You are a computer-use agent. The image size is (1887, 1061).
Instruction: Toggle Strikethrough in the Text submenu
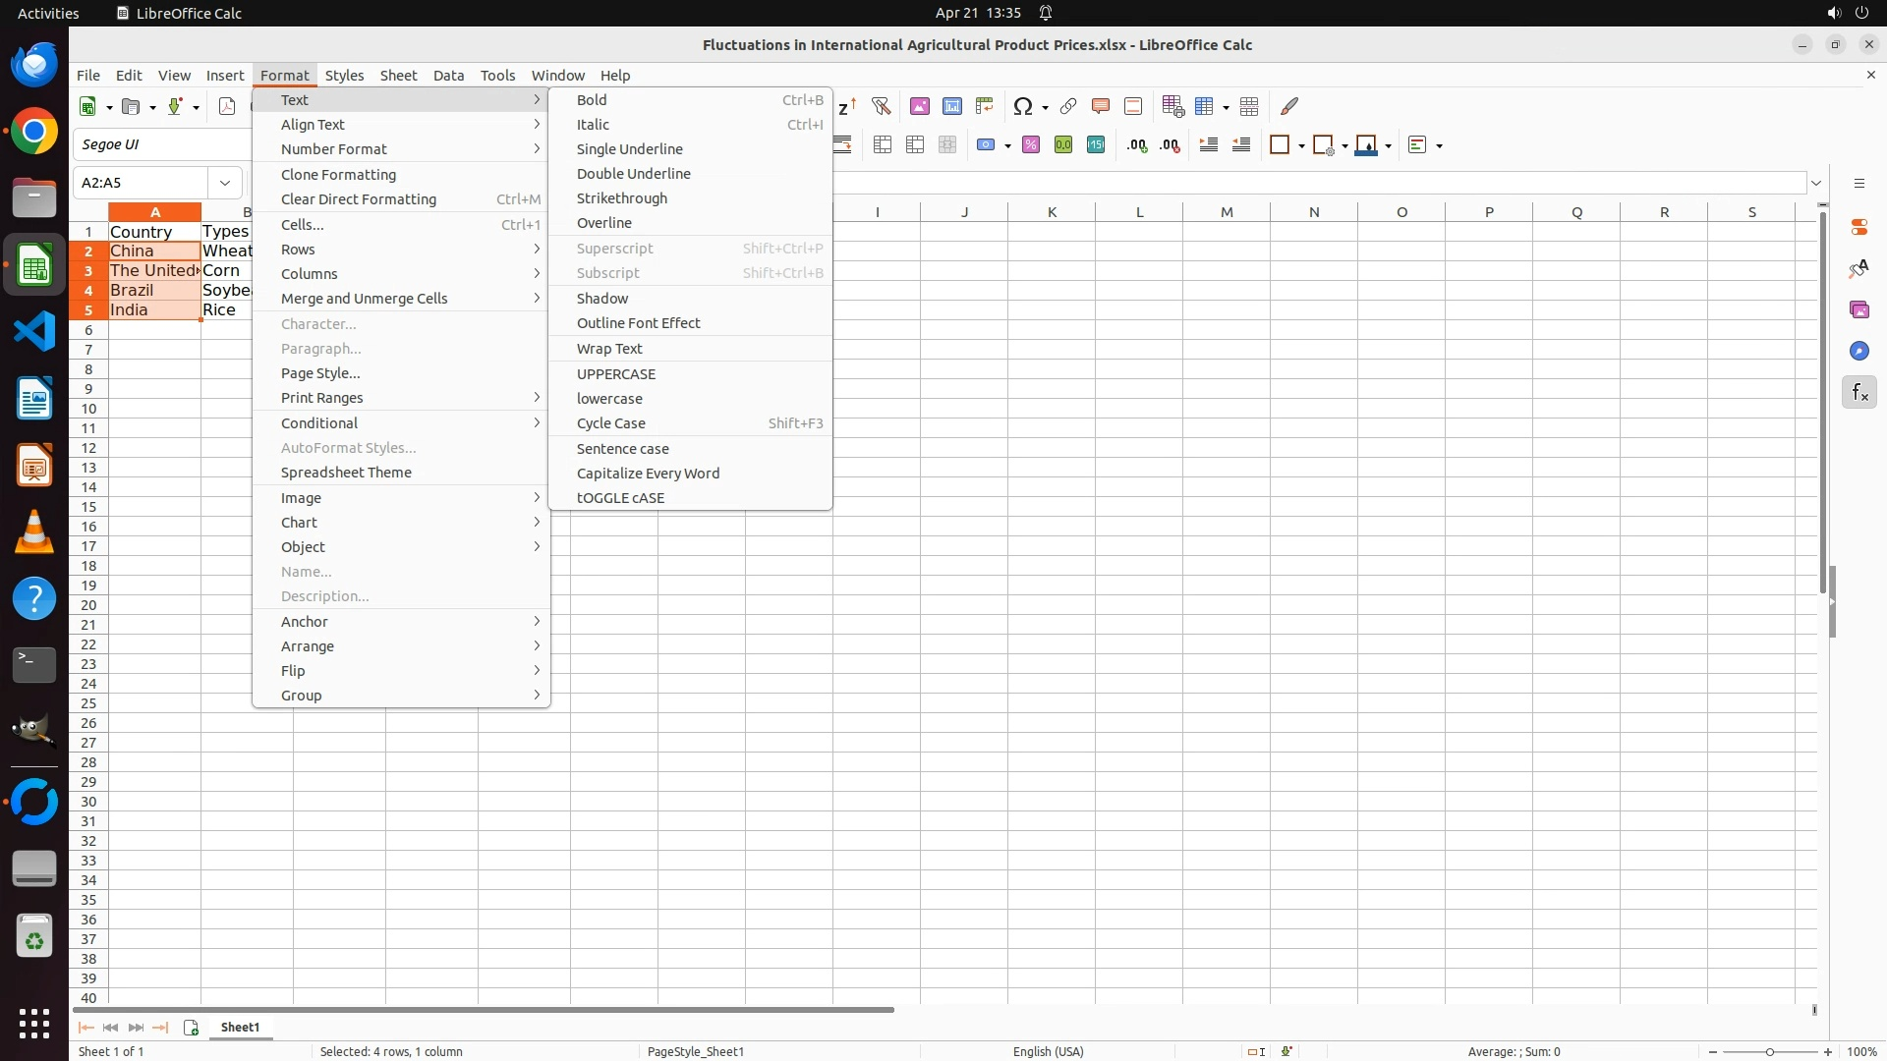click(x=621, y=198)
